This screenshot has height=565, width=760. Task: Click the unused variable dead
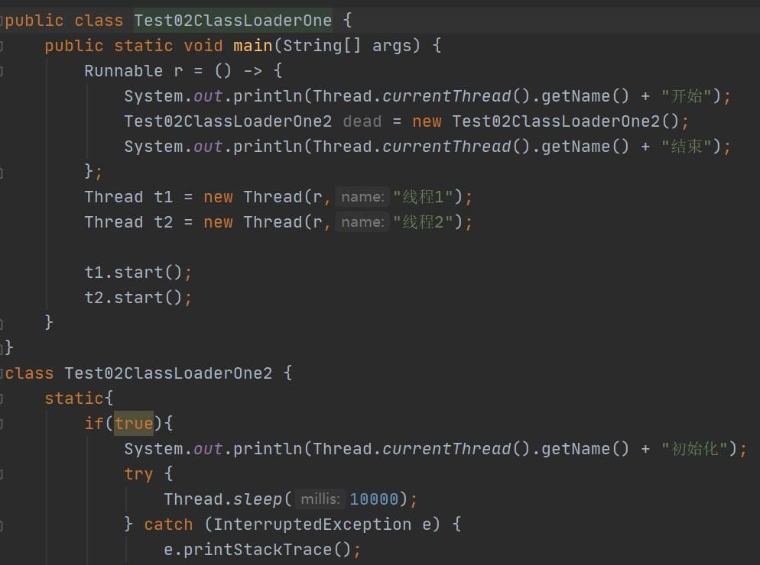click(x=362, y=121)
